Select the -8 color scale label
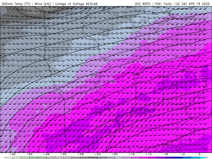212x159 pixels. [166, 154]
